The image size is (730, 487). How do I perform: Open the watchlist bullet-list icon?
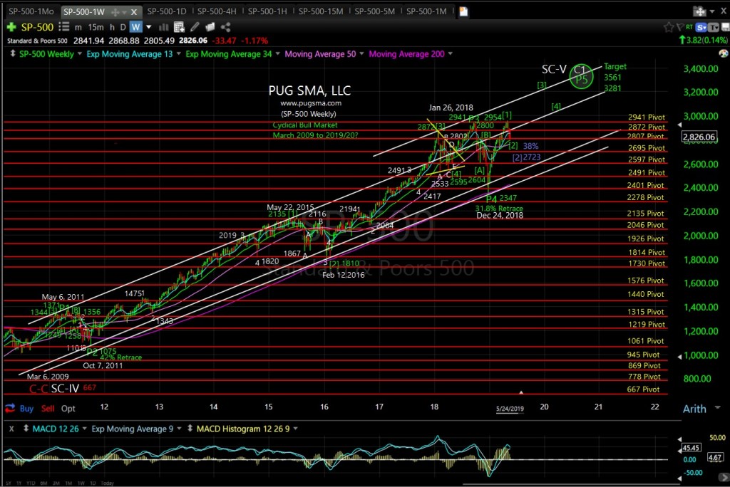click(63, 27)
